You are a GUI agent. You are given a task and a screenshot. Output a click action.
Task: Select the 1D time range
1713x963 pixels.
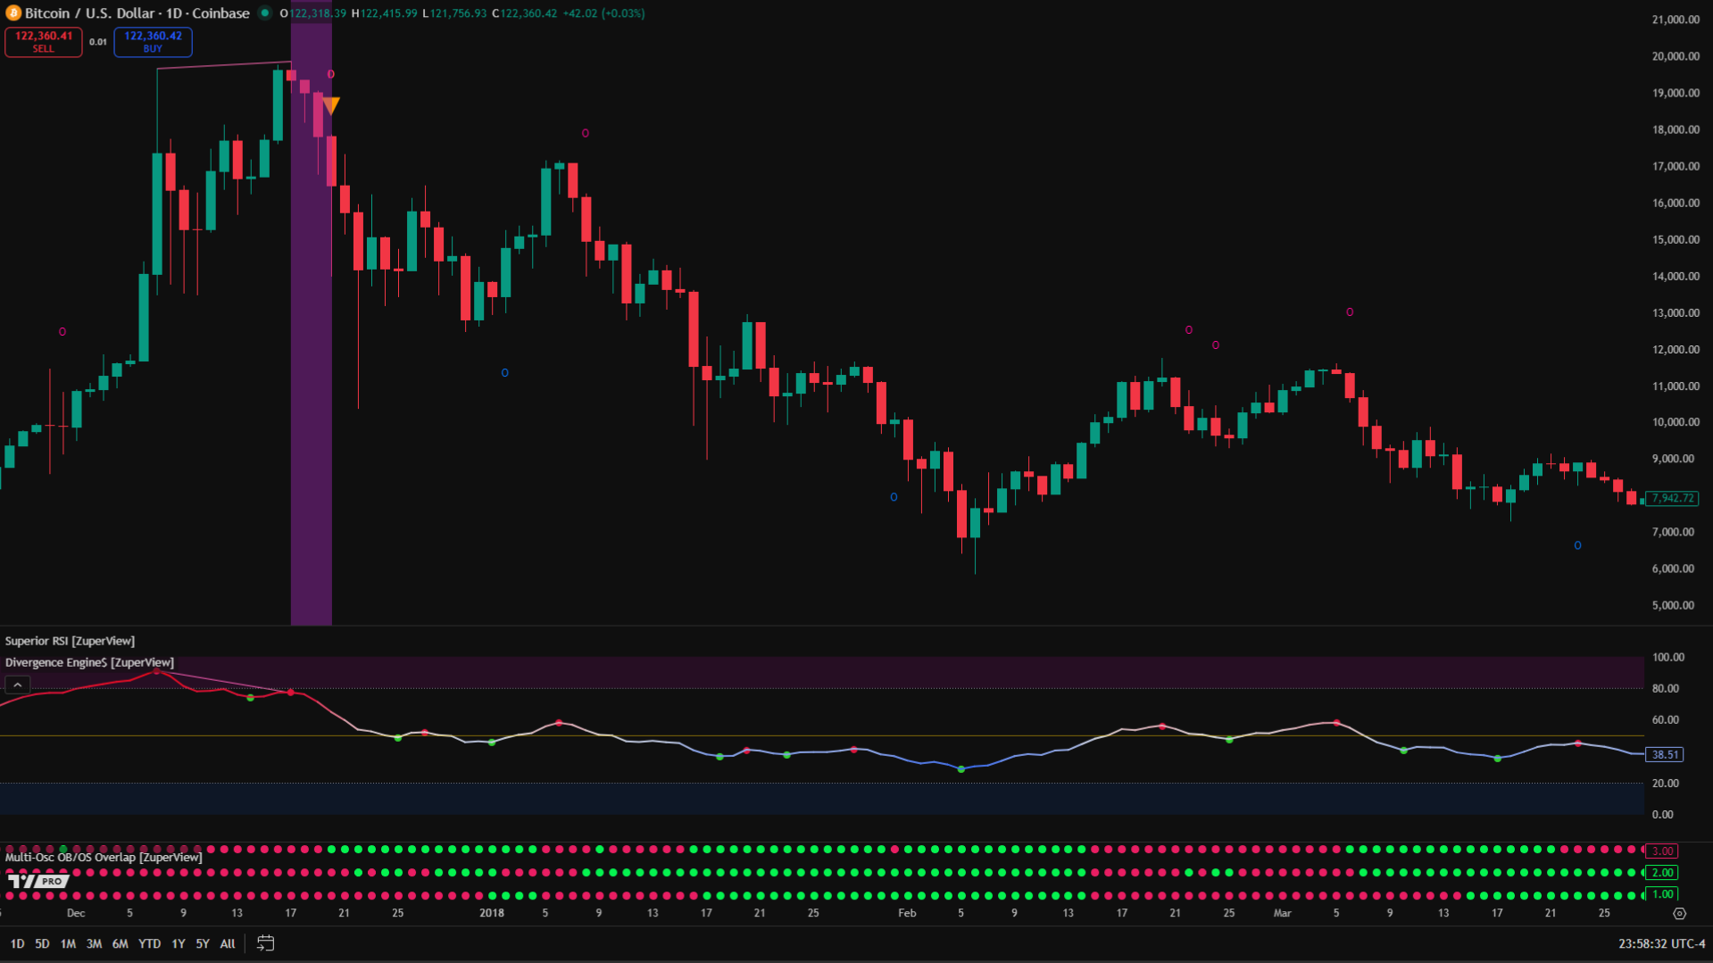coord(17,943)
